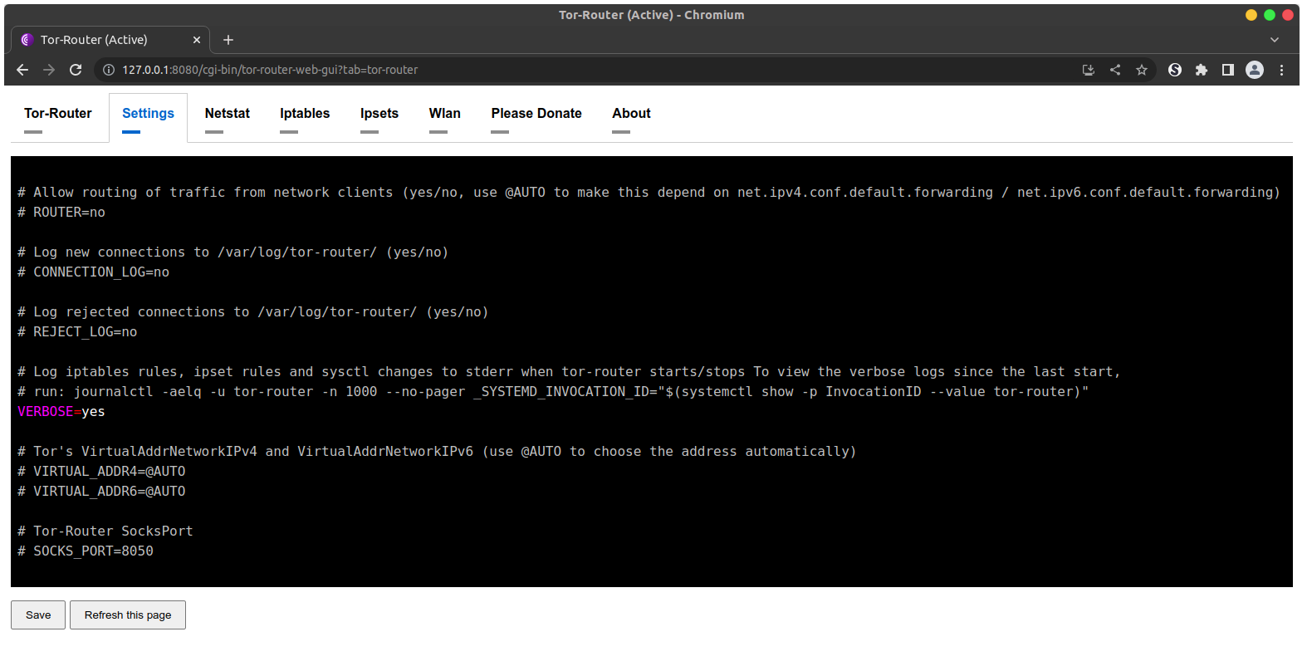Click the 'Log iptables rules' comment line
The width and height of the screenshot is (1307, 671).
(x=569, y=372)
